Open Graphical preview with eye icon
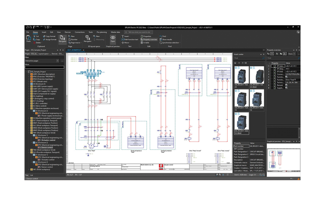Image resolution: width=325 pixels, height=205 pixels. (113, 39)
